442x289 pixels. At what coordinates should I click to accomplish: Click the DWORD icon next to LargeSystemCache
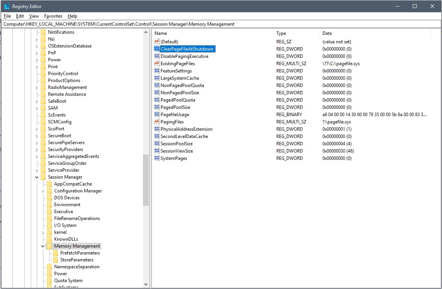157,78
